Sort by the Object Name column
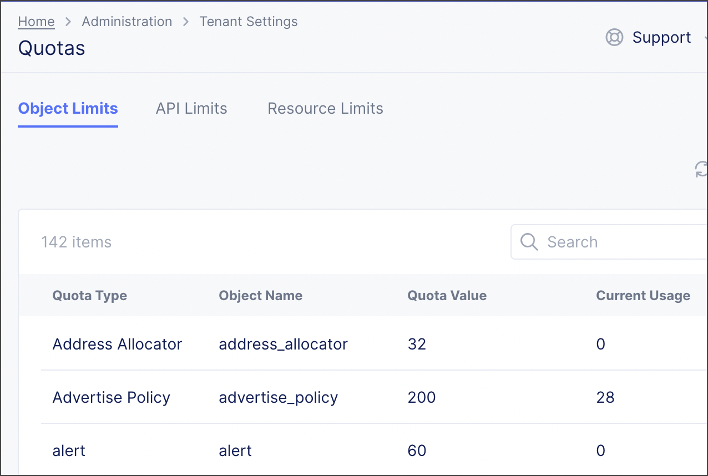Image resolution: width=708 pixels, height=476 pixels. [x=260, y=295]
